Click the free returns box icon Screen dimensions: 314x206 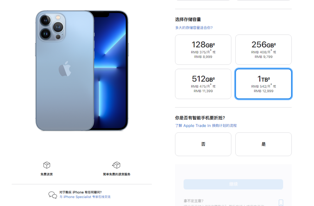coord(116,165)
